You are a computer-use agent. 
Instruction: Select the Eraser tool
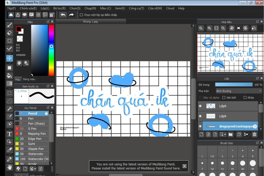point(10,33)
